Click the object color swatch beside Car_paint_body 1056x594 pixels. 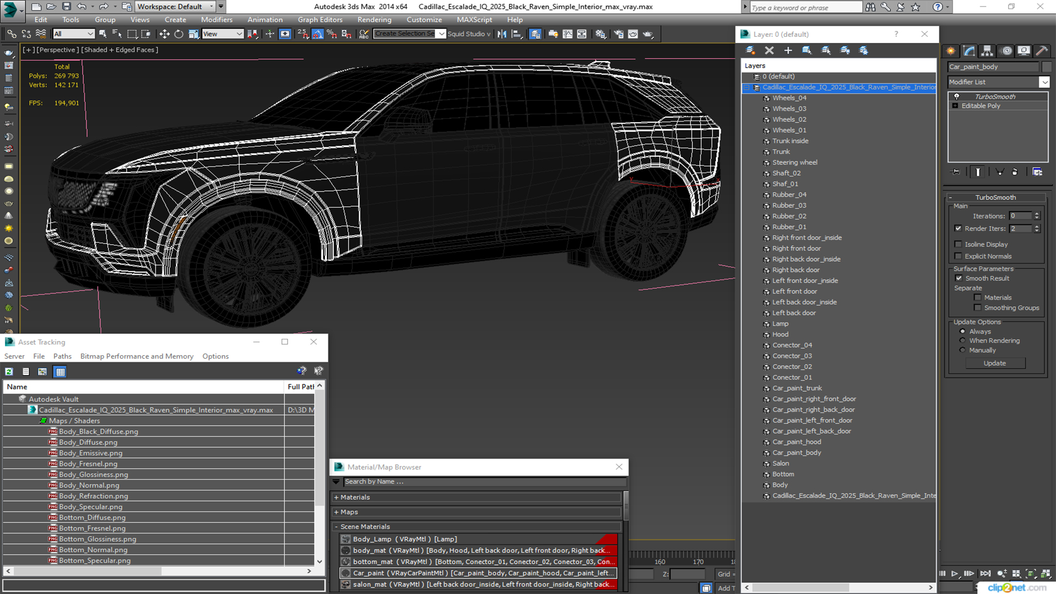(x=1047, y=67)
